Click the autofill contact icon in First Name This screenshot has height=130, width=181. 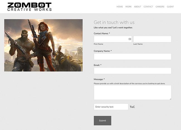click(x=130, y=39)
